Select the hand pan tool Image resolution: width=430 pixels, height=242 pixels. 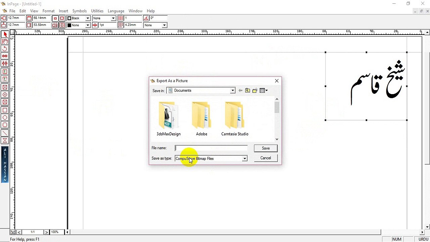5,41
